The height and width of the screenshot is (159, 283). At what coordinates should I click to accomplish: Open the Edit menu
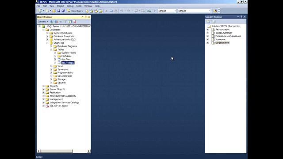(45, 6)
